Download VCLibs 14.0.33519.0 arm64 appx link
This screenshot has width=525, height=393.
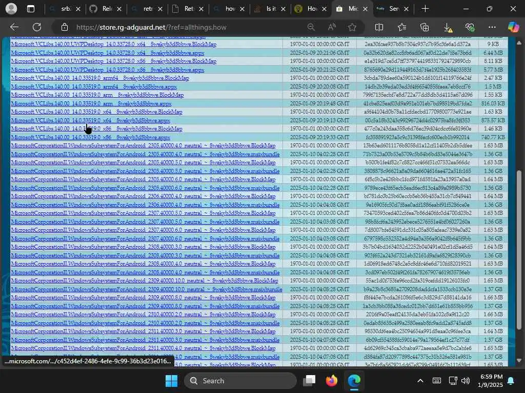[x=94, y=86]
